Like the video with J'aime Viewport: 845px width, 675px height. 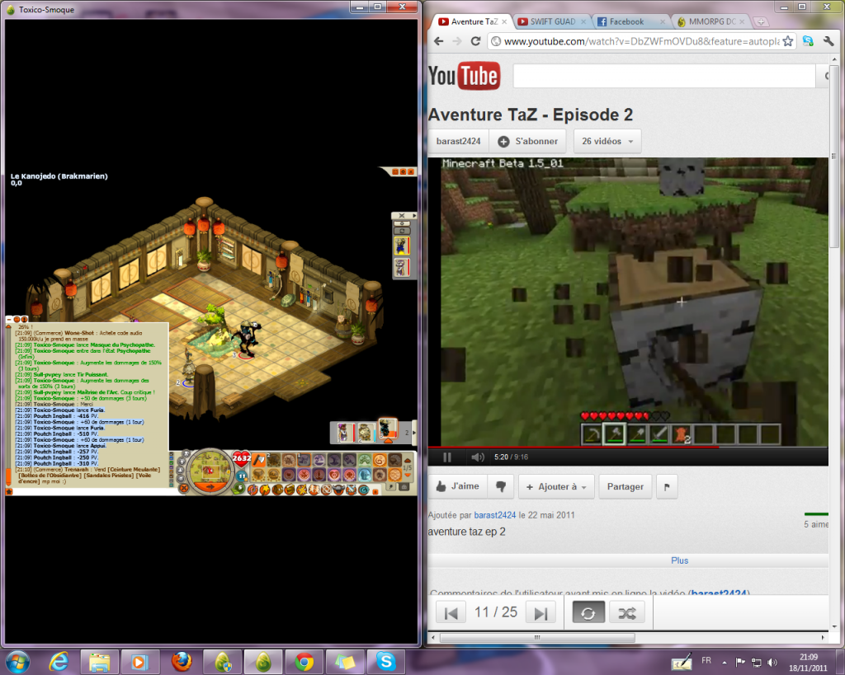click(457, 486)
